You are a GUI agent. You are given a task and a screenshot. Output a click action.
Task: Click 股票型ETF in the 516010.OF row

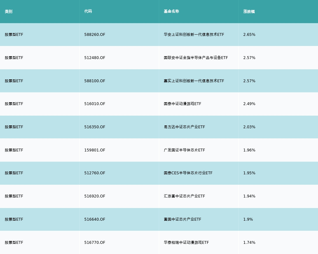14,104
